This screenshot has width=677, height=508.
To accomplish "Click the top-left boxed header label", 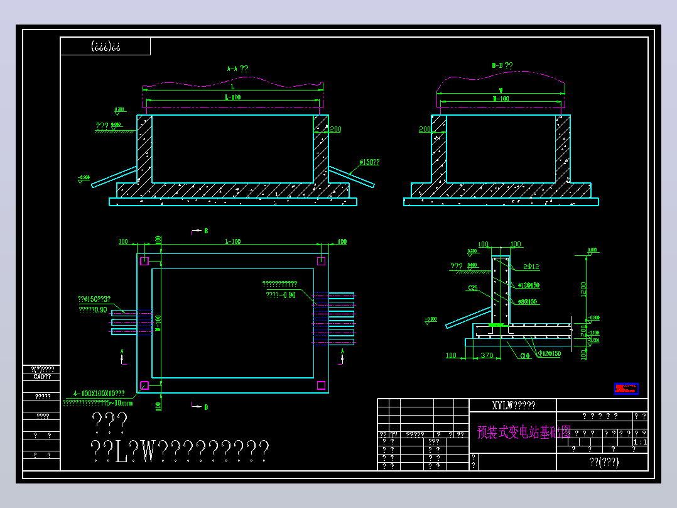I will (x=106, y=46).
